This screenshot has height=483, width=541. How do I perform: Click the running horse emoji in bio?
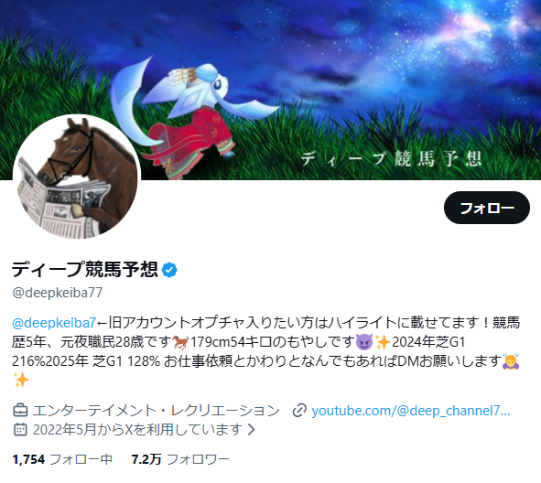pyautogui.click(x=180, y=342)
